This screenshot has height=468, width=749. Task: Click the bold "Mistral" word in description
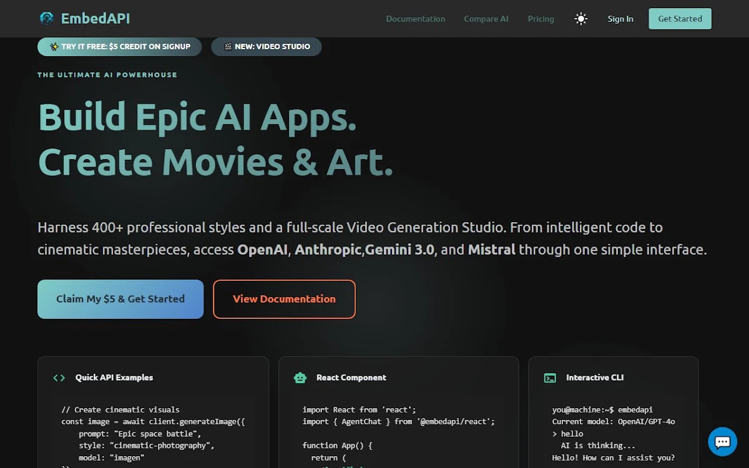pos(492,250)
